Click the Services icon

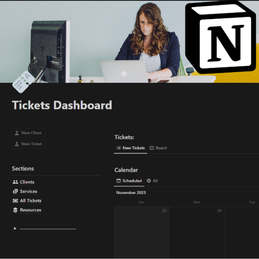tap(15, 191)
